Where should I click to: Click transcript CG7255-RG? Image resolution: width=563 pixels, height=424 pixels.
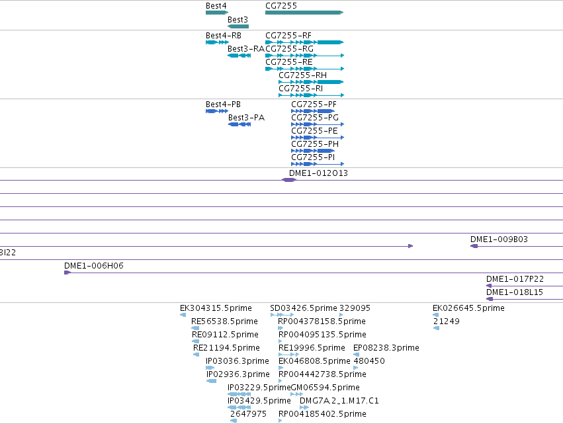click(305, 56)
